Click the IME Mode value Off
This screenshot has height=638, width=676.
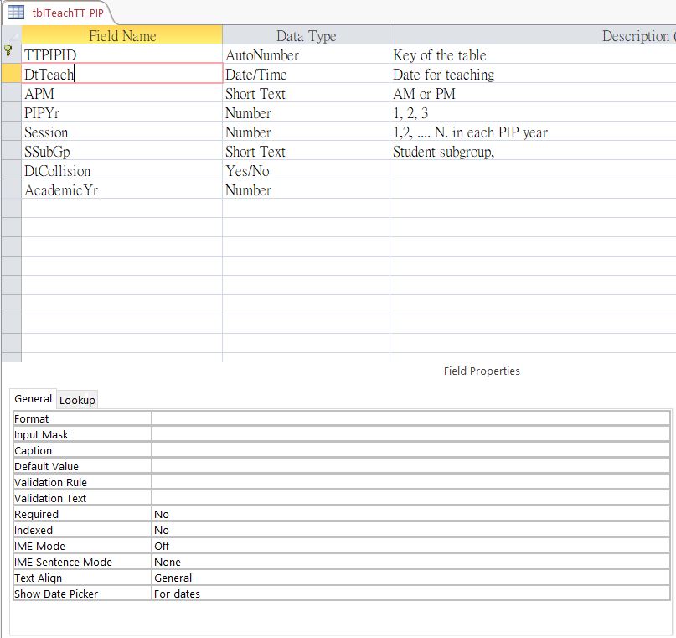point(410,546)
